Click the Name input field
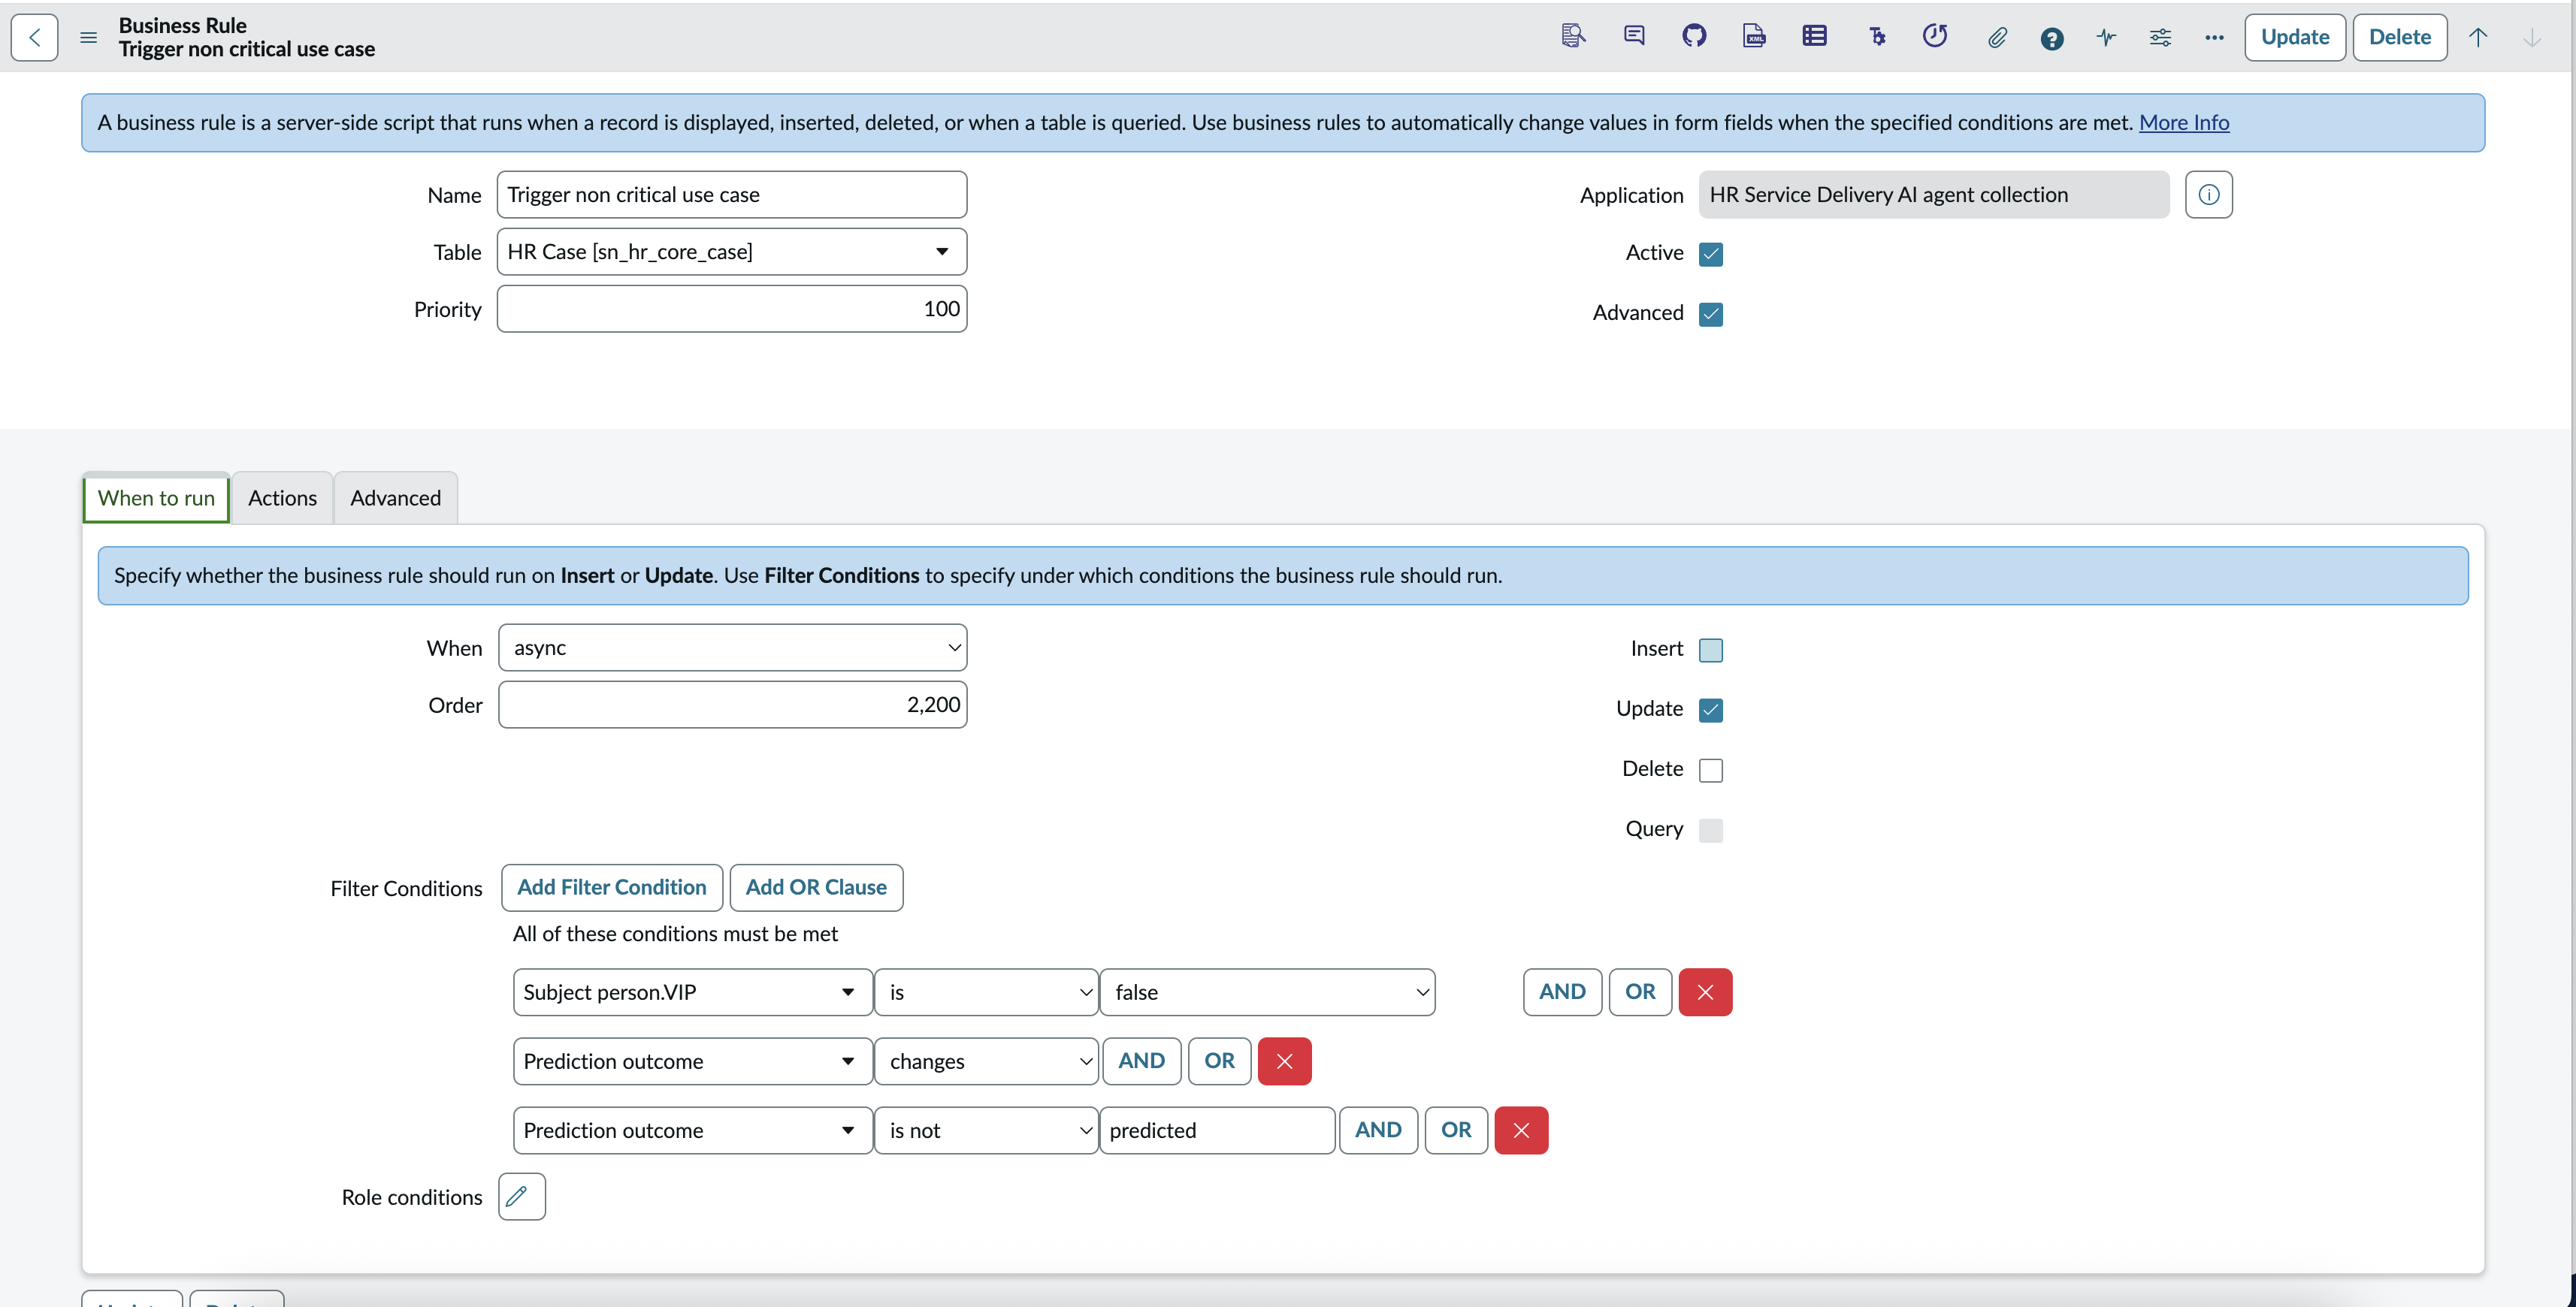The height and width of the screenshot is (1307, 2576). [x=731, y=194]
